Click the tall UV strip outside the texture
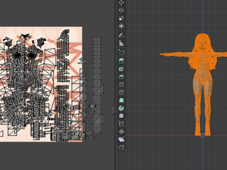 pyautogui.click(x=97, y=85)
